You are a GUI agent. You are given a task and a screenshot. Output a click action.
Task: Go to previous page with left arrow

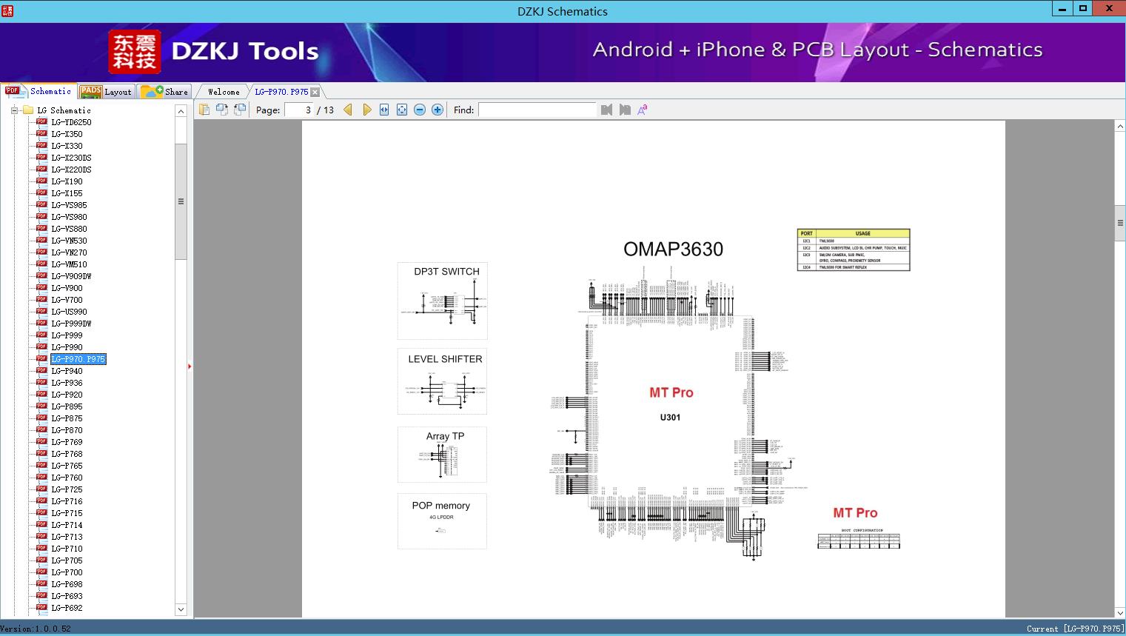pyautogui.click(x=348, y=110)
